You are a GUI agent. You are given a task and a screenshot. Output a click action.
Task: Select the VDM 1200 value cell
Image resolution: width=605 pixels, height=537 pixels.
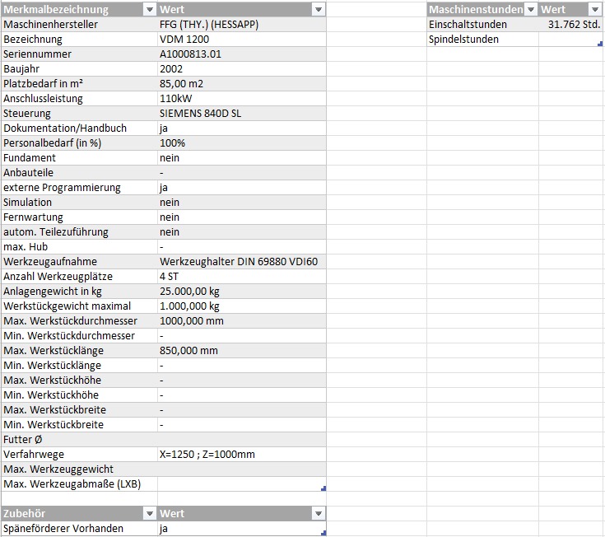[241, 40]
